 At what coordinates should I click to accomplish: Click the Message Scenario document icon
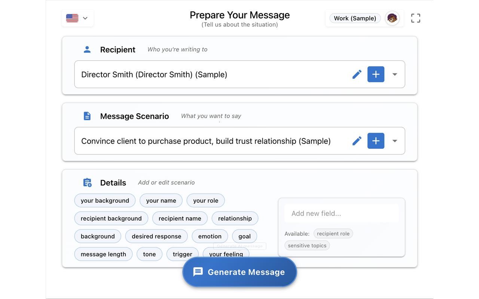[87, 116]
